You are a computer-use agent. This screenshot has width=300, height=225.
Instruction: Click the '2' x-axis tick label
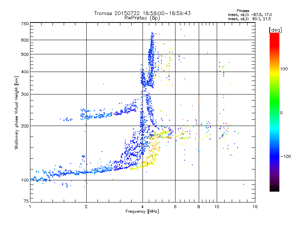(x=86, y=207)
